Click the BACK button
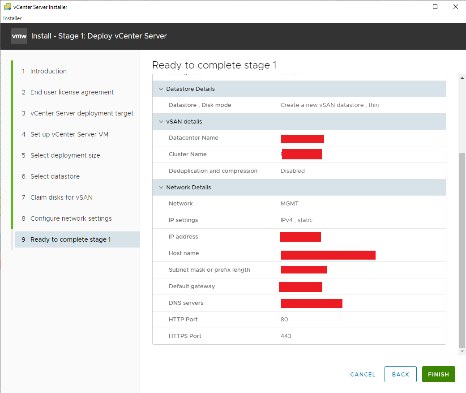This screenshot has height=393, width=466. (400, 374)
